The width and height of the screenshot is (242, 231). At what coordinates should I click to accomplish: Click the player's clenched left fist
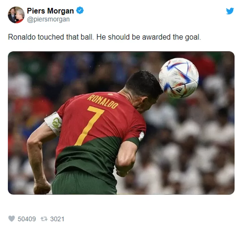click(x=42, y=187)
